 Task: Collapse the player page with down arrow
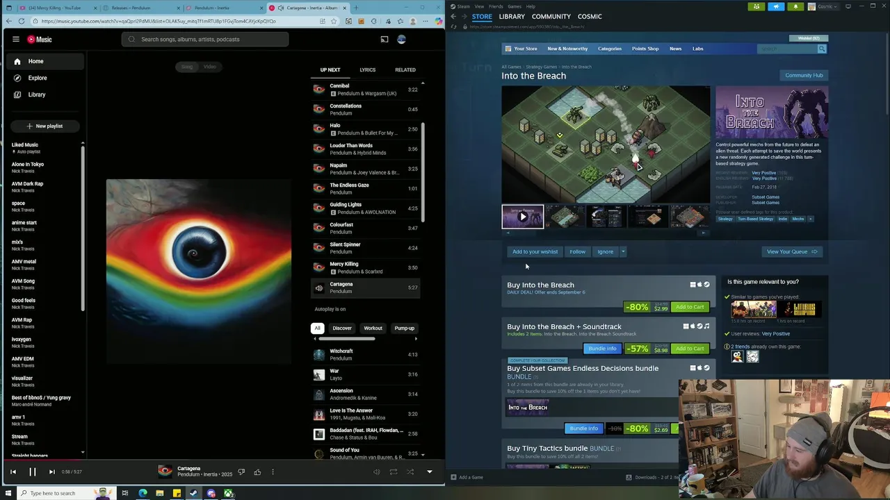(x=429, y=472)
